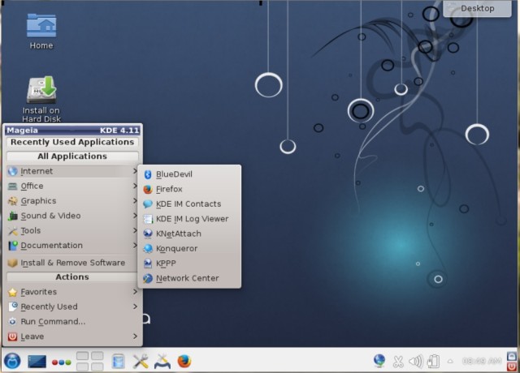Click the BlueDevil bluetooth icon
Image resolution: width=520 pixels, height=373 pixels.
[x=148, y=174]
